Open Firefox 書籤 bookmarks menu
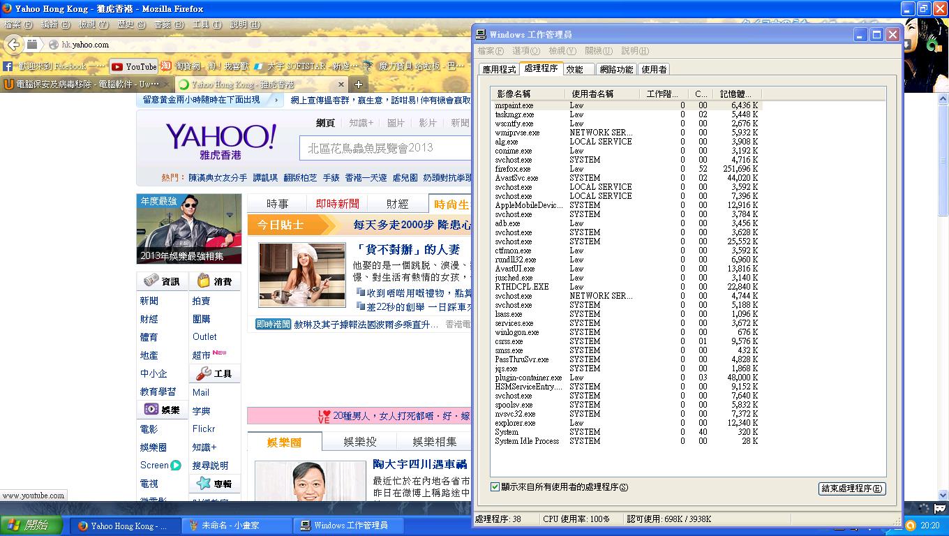Image resolution: width=949 pixels, height=536 pixels. [x=168, y=24]
